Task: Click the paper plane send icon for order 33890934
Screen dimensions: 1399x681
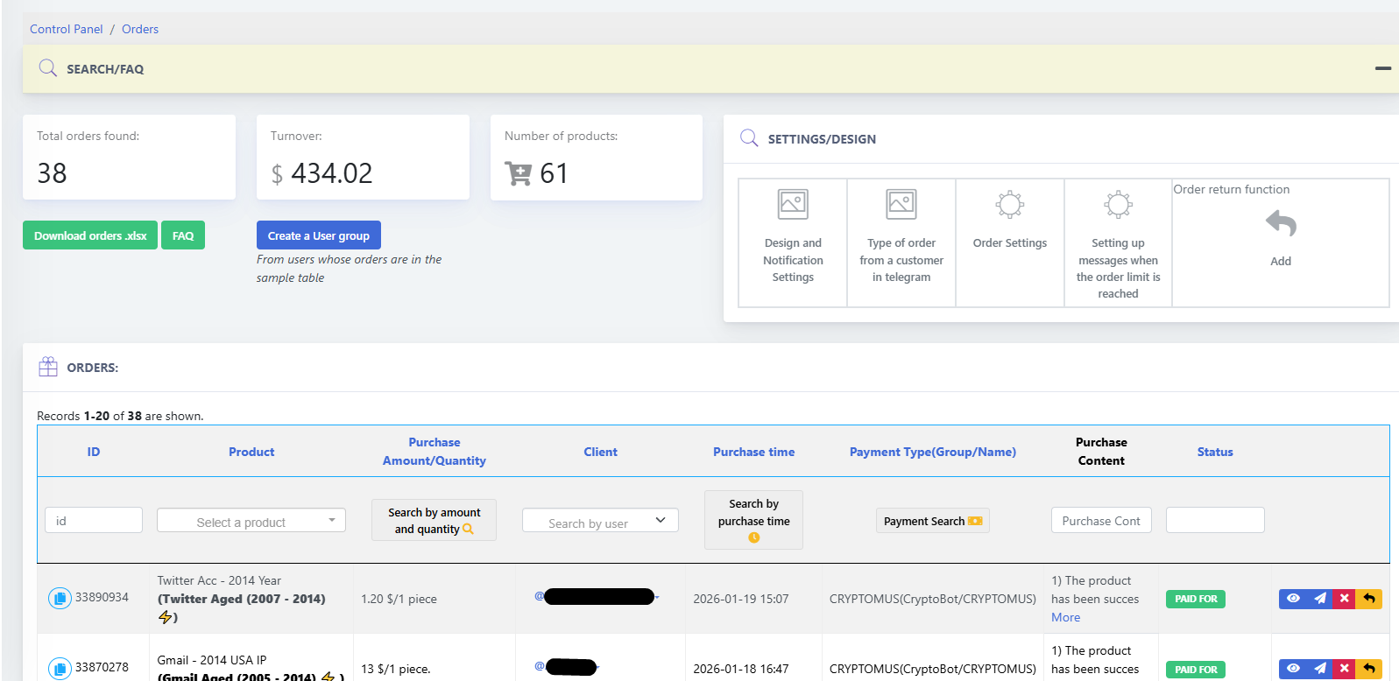Action: pos(1320,599)
